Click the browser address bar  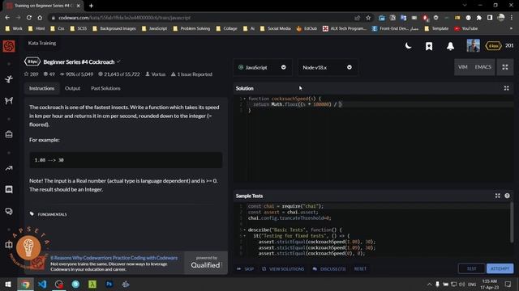tap(202, 18)
